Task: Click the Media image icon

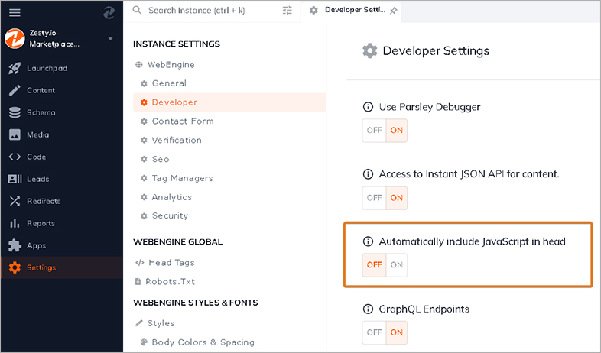Action: [15, 134]
